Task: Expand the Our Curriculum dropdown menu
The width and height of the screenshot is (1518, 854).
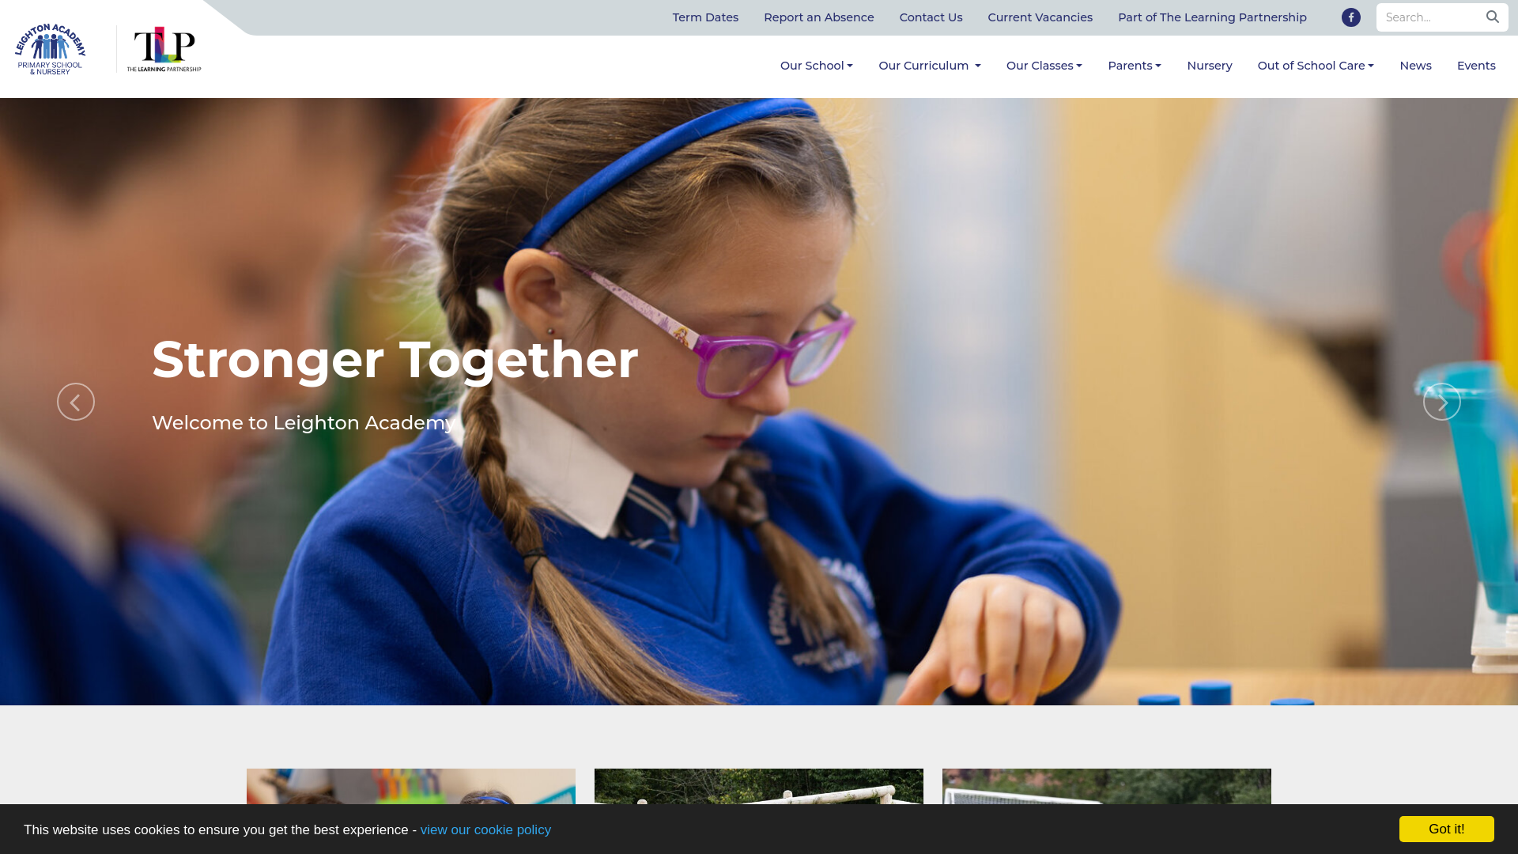Action: [x=929, y=66]
